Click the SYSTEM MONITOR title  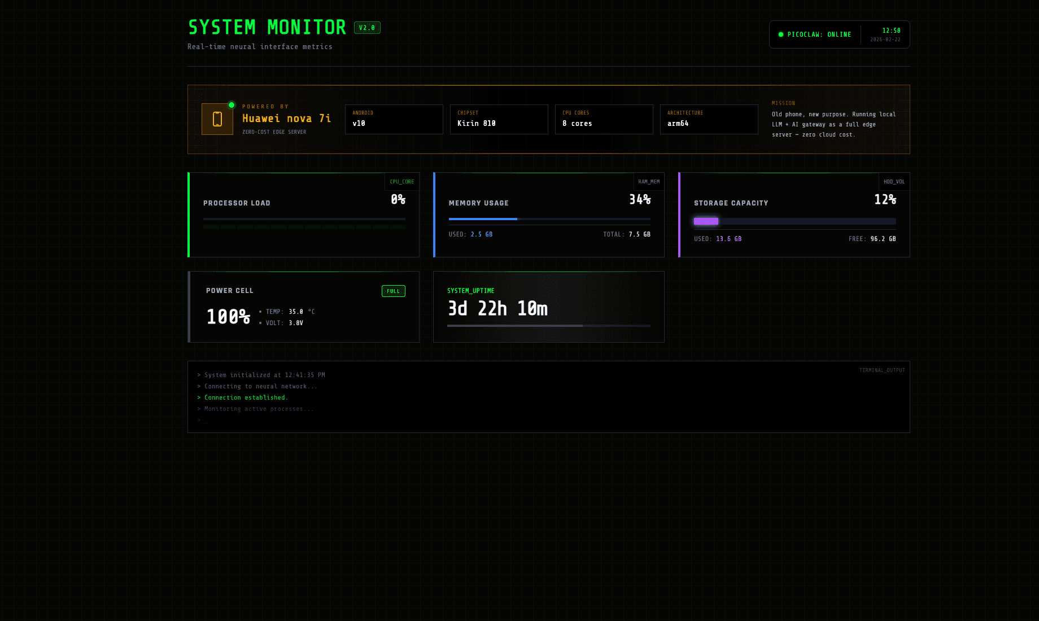click(x=267, y=27)
